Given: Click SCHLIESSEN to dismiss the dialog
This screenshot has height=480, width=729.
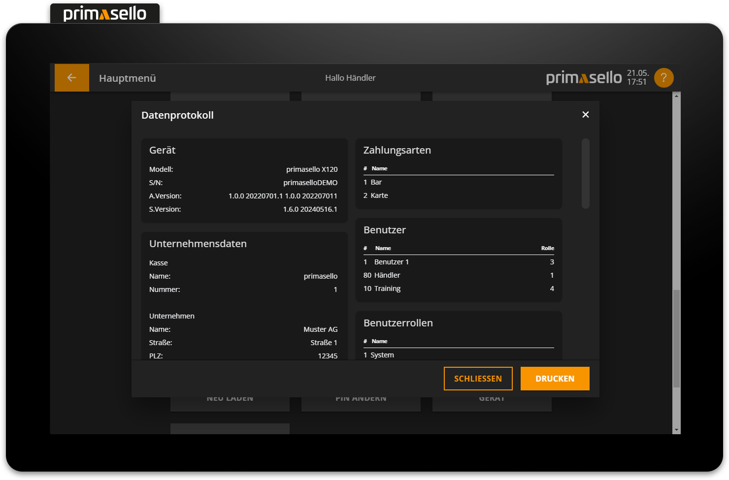Looking at the screenshot, I should 478,378.
